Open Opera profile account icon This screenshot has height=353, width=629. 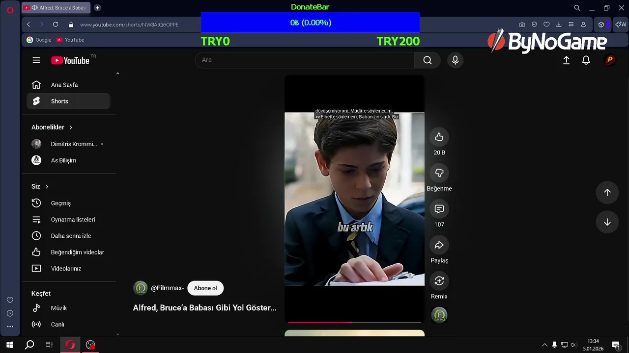pyautogui.click(x=583, y=25)
